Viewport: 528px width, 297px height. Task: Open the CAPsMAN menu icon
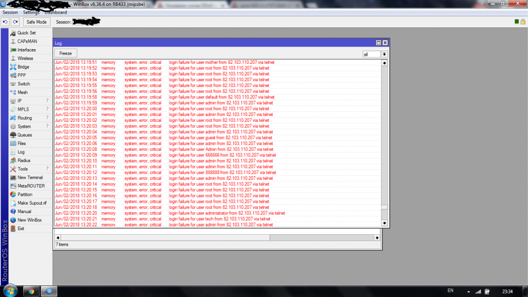13,41
